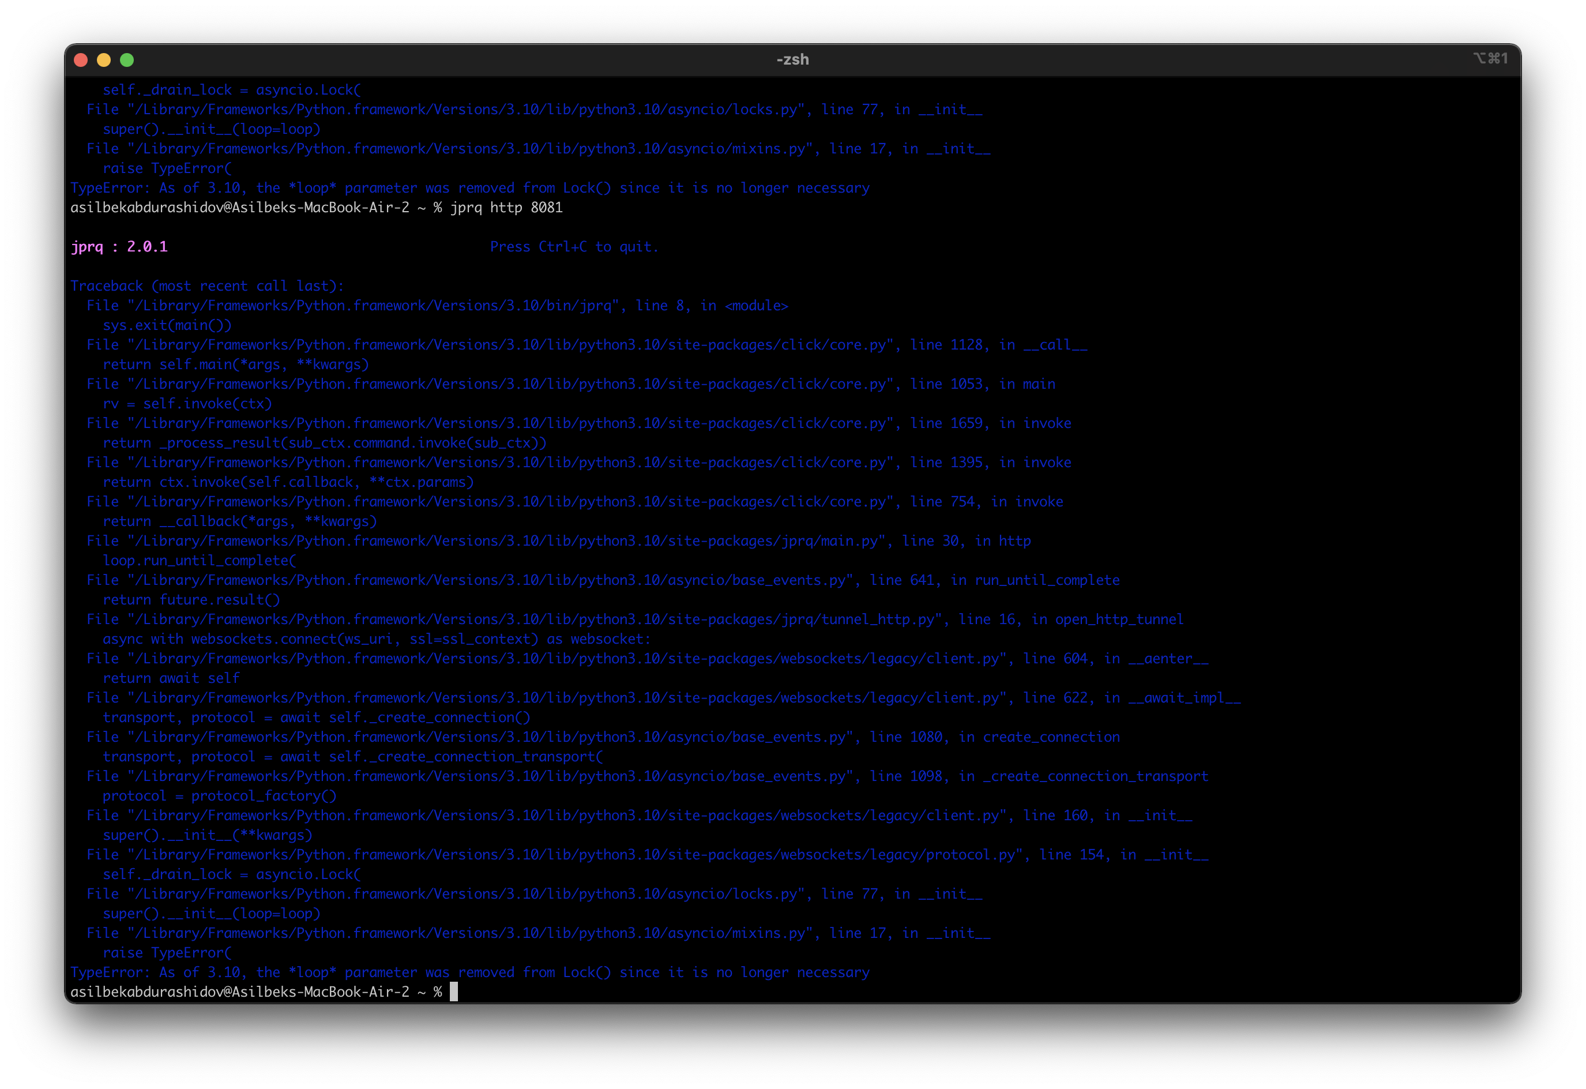Click the jprq/main.py line 30 in http entry
The image size is (1586, 1089).
pyautogui.click(x=559, y=541)
